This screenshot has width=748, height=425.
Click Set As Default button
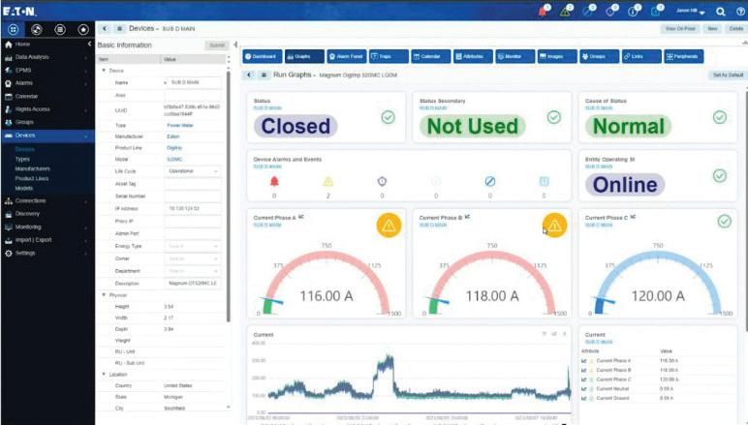[728, 76]
